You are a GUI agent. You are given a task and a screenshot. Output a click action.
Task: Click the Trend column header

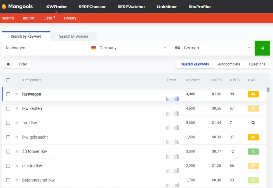171,80
